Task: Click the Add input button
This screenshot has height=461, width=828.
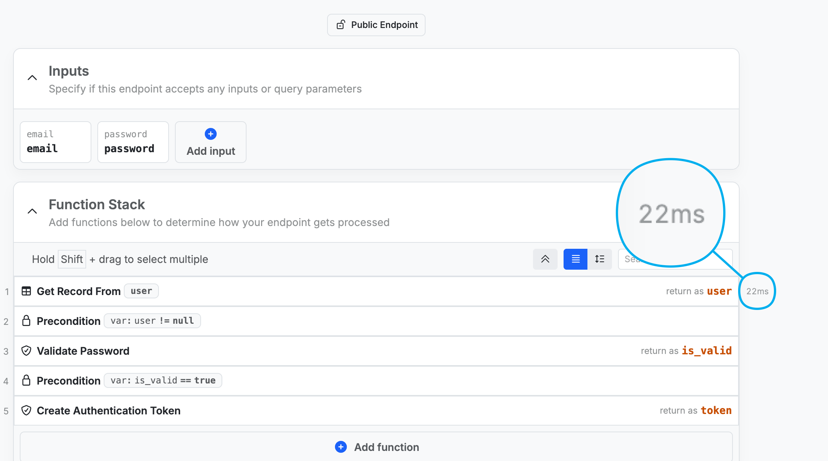Action: [211, 142]
